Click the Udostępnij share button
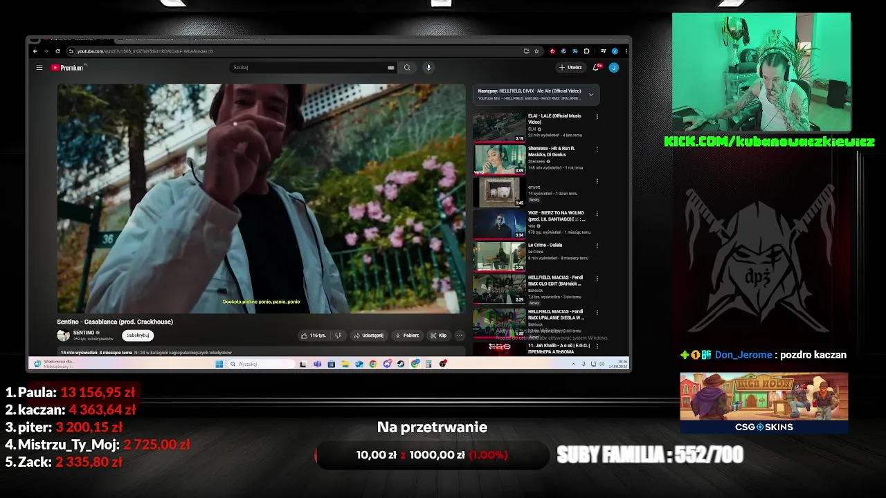 (368, 335)
